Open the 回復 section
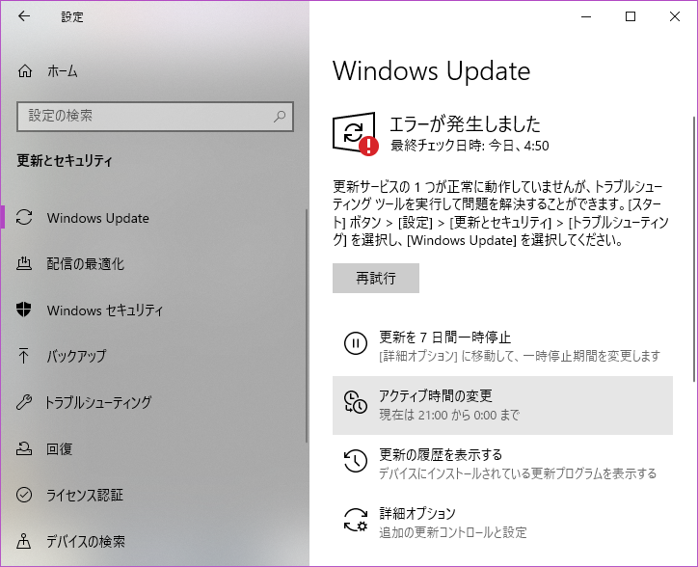 (x=154, y=448)
